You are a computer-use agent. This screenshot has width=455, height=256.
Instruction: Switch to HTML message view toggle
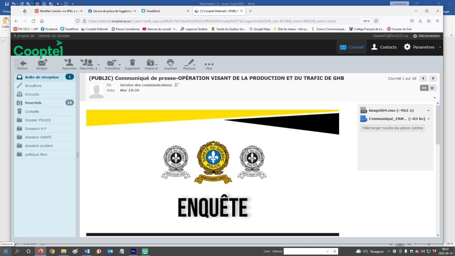coord(424,88)
